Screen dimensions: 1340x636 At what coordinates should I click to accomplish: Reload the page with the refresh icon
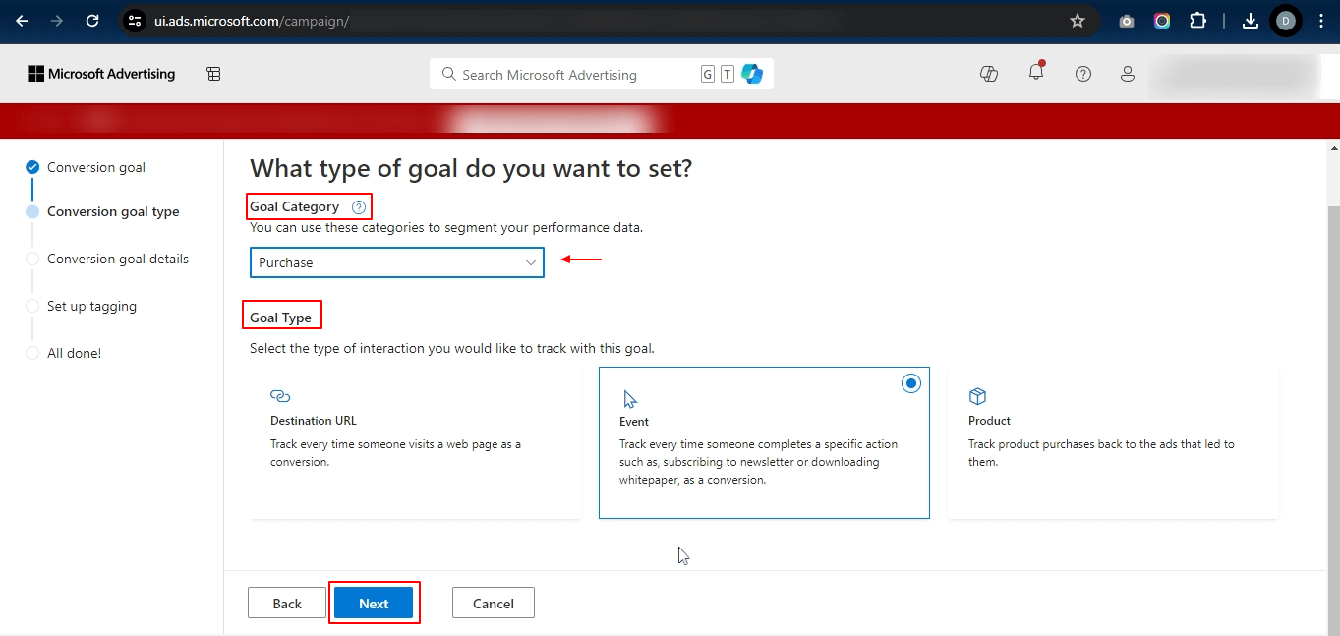click(92, 21)
